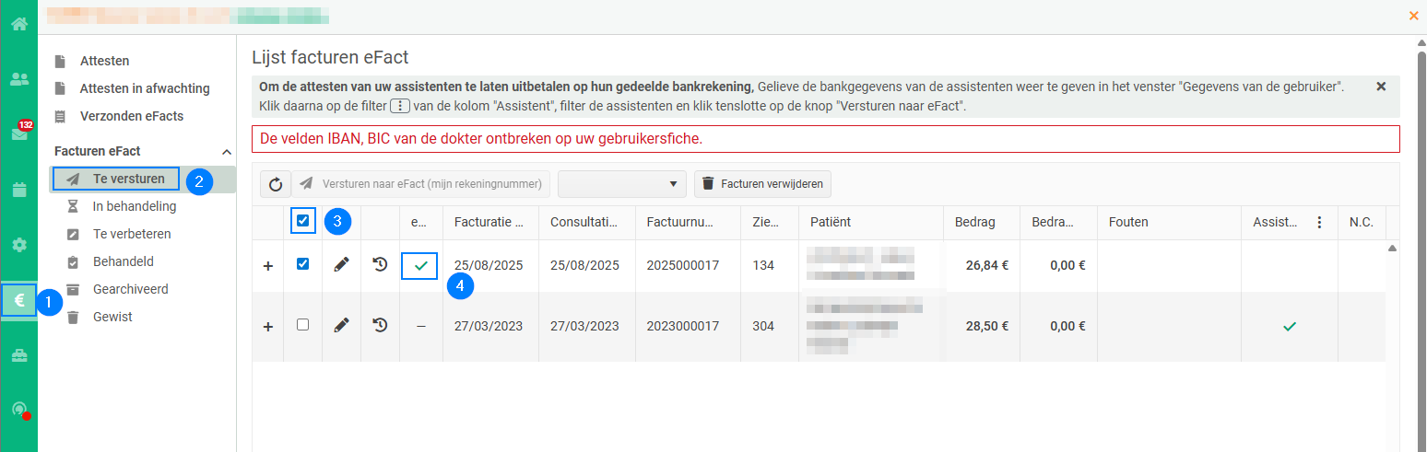
Task: View history of invoice 2023000017
Action: (x=380, y=324)
